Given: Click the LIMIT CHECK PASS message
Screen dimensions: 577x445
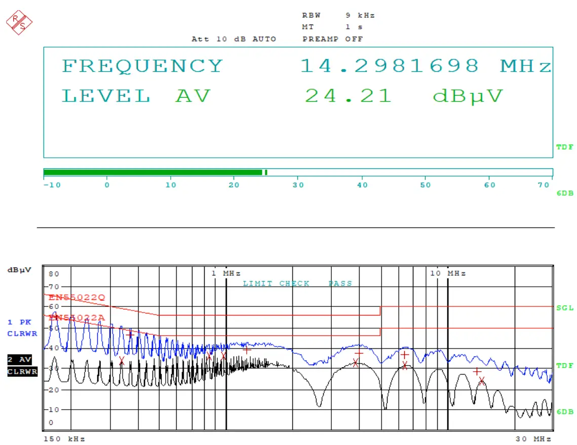Looking at the screenshot, I should 297,283.
